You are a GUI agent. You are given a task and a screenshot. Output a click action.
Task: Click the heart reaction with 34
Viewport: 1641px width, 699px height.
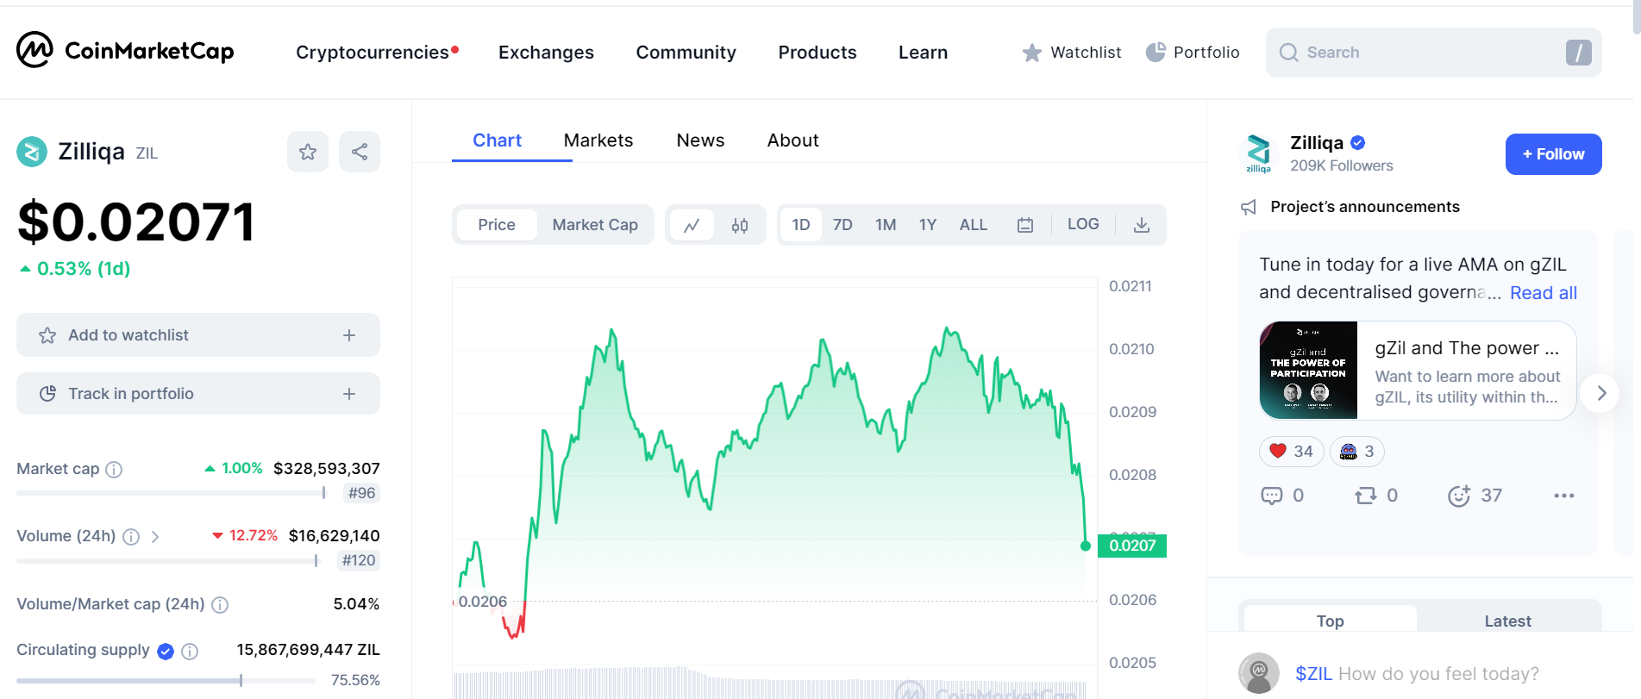(x=1292, y=452)
